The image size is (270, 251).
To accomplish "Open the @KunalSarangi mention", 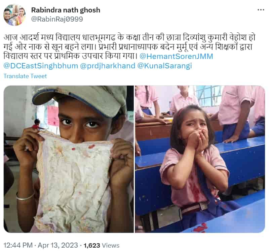I will tap(165, 66).
